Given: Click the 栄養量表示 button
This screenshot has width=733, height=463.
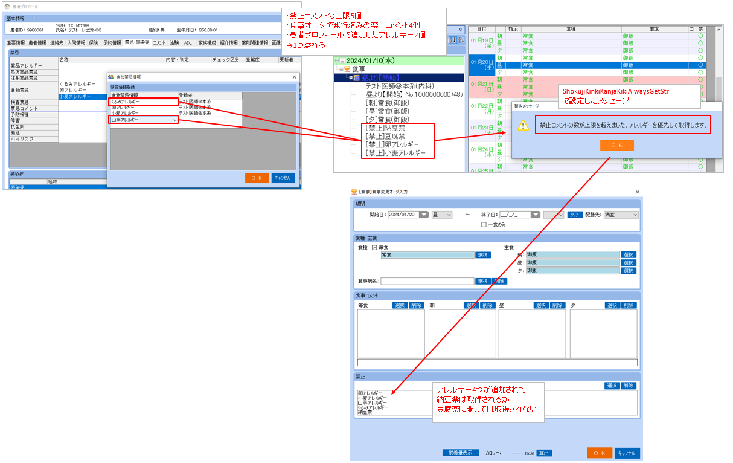Looking at the screenshot, I should [x=461, y=453].
